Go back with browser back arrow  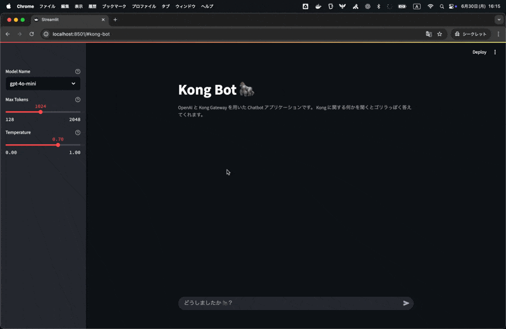point(8,34)
